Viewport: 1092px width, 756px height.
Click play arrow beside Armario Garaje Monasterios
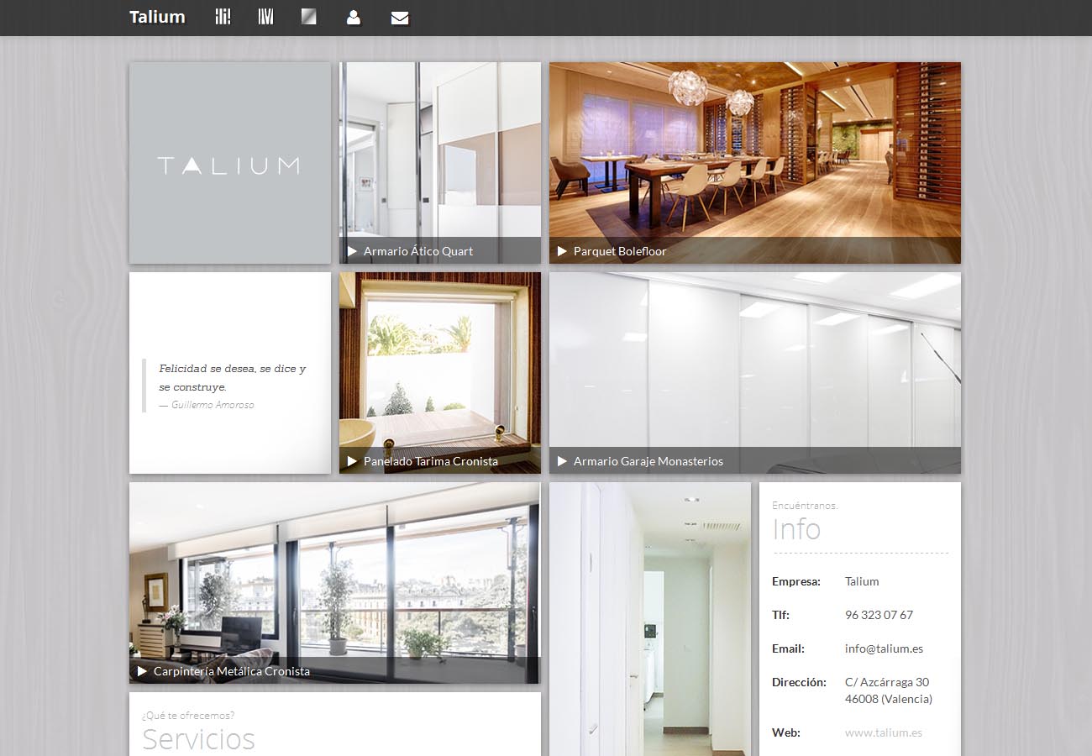562,461
